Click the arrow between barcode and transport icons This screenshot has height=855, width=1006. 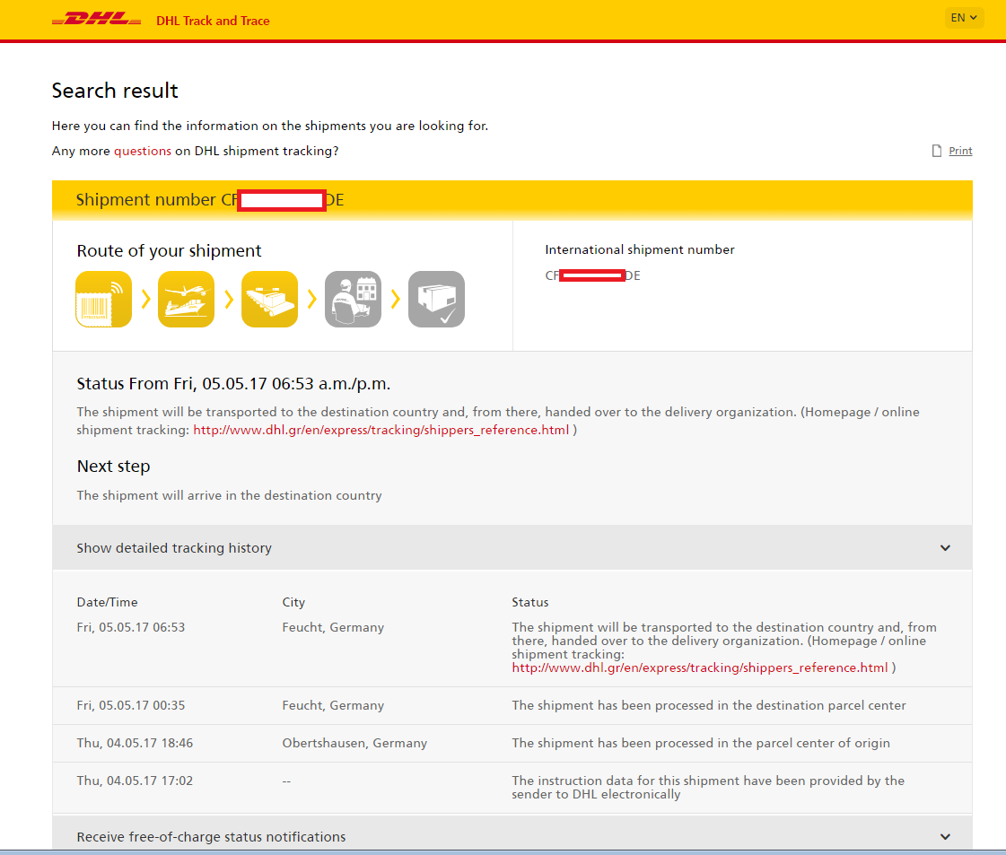tap(144, 299)
